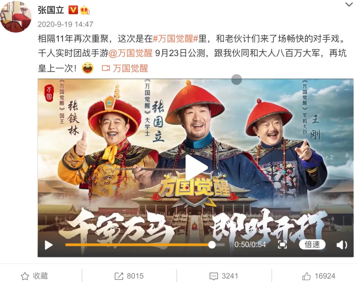The height and width of the screenshot is (282, 357).
Task: Click the 张国立 username
Action: tap(51, 10)
